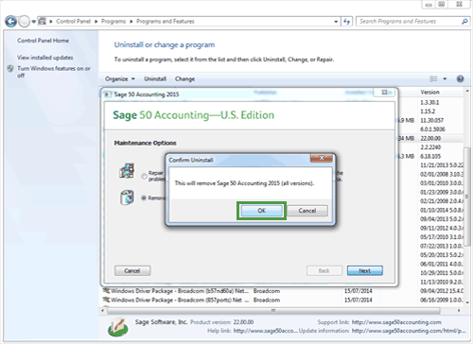Click the vertical scrollbar of program list
Viewport: 473px width, 344px height.
[x=467, y=197]
